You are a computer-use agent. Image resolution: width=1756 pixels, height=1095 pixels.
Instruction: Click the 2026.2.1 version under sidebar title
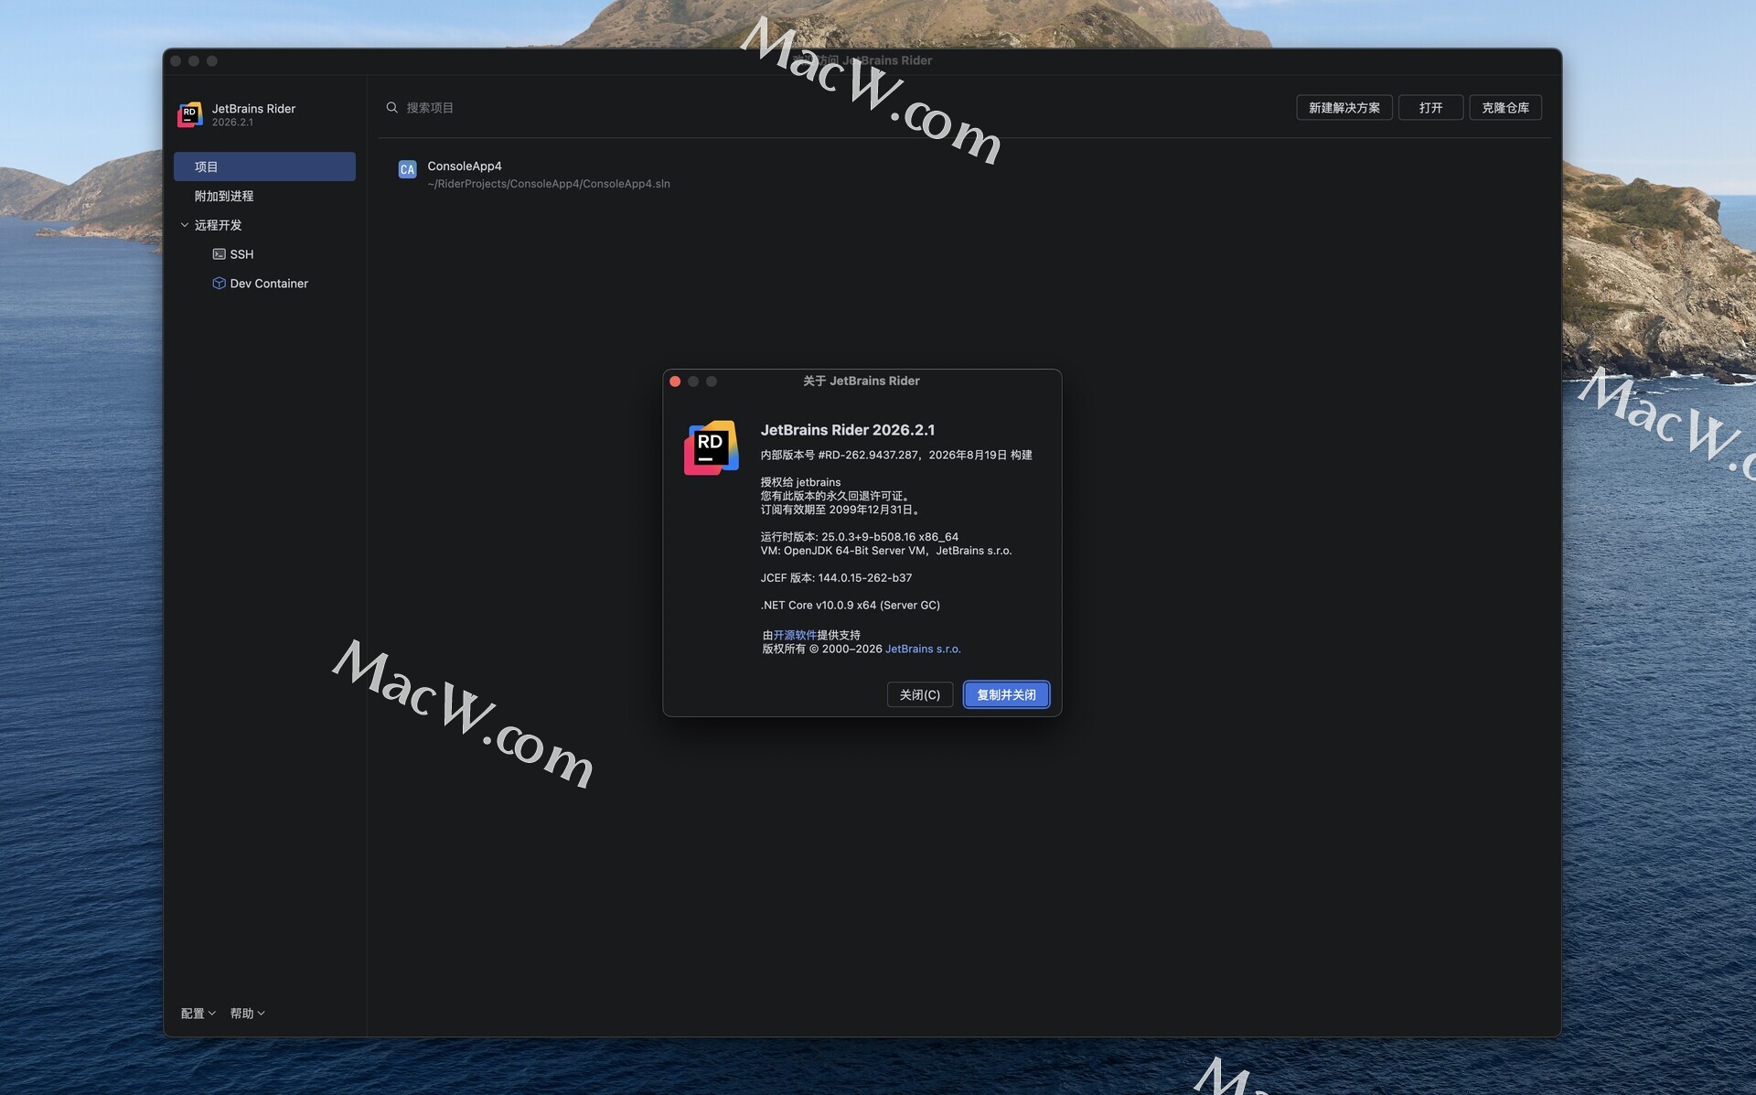pyautogui.click(x=232, y=123)
